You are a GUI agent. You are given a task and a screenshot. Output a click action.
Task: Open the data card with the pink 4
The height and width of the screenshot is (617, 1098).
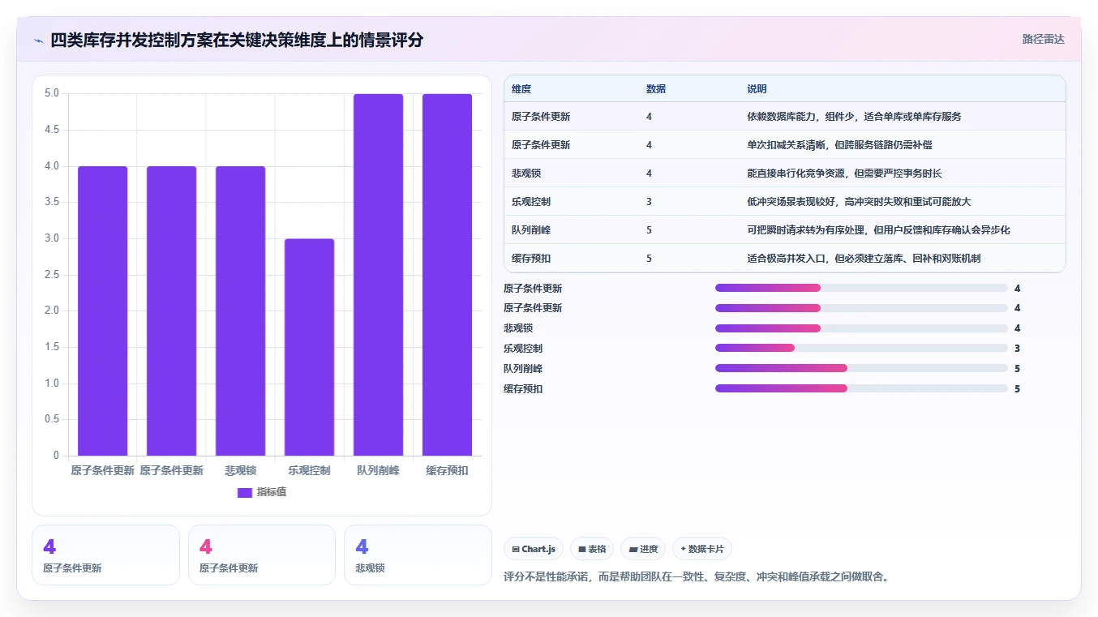pos(261,555)
